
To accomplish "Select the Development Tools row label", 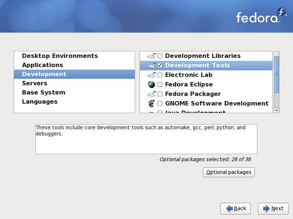I will [x=197, y=65].
